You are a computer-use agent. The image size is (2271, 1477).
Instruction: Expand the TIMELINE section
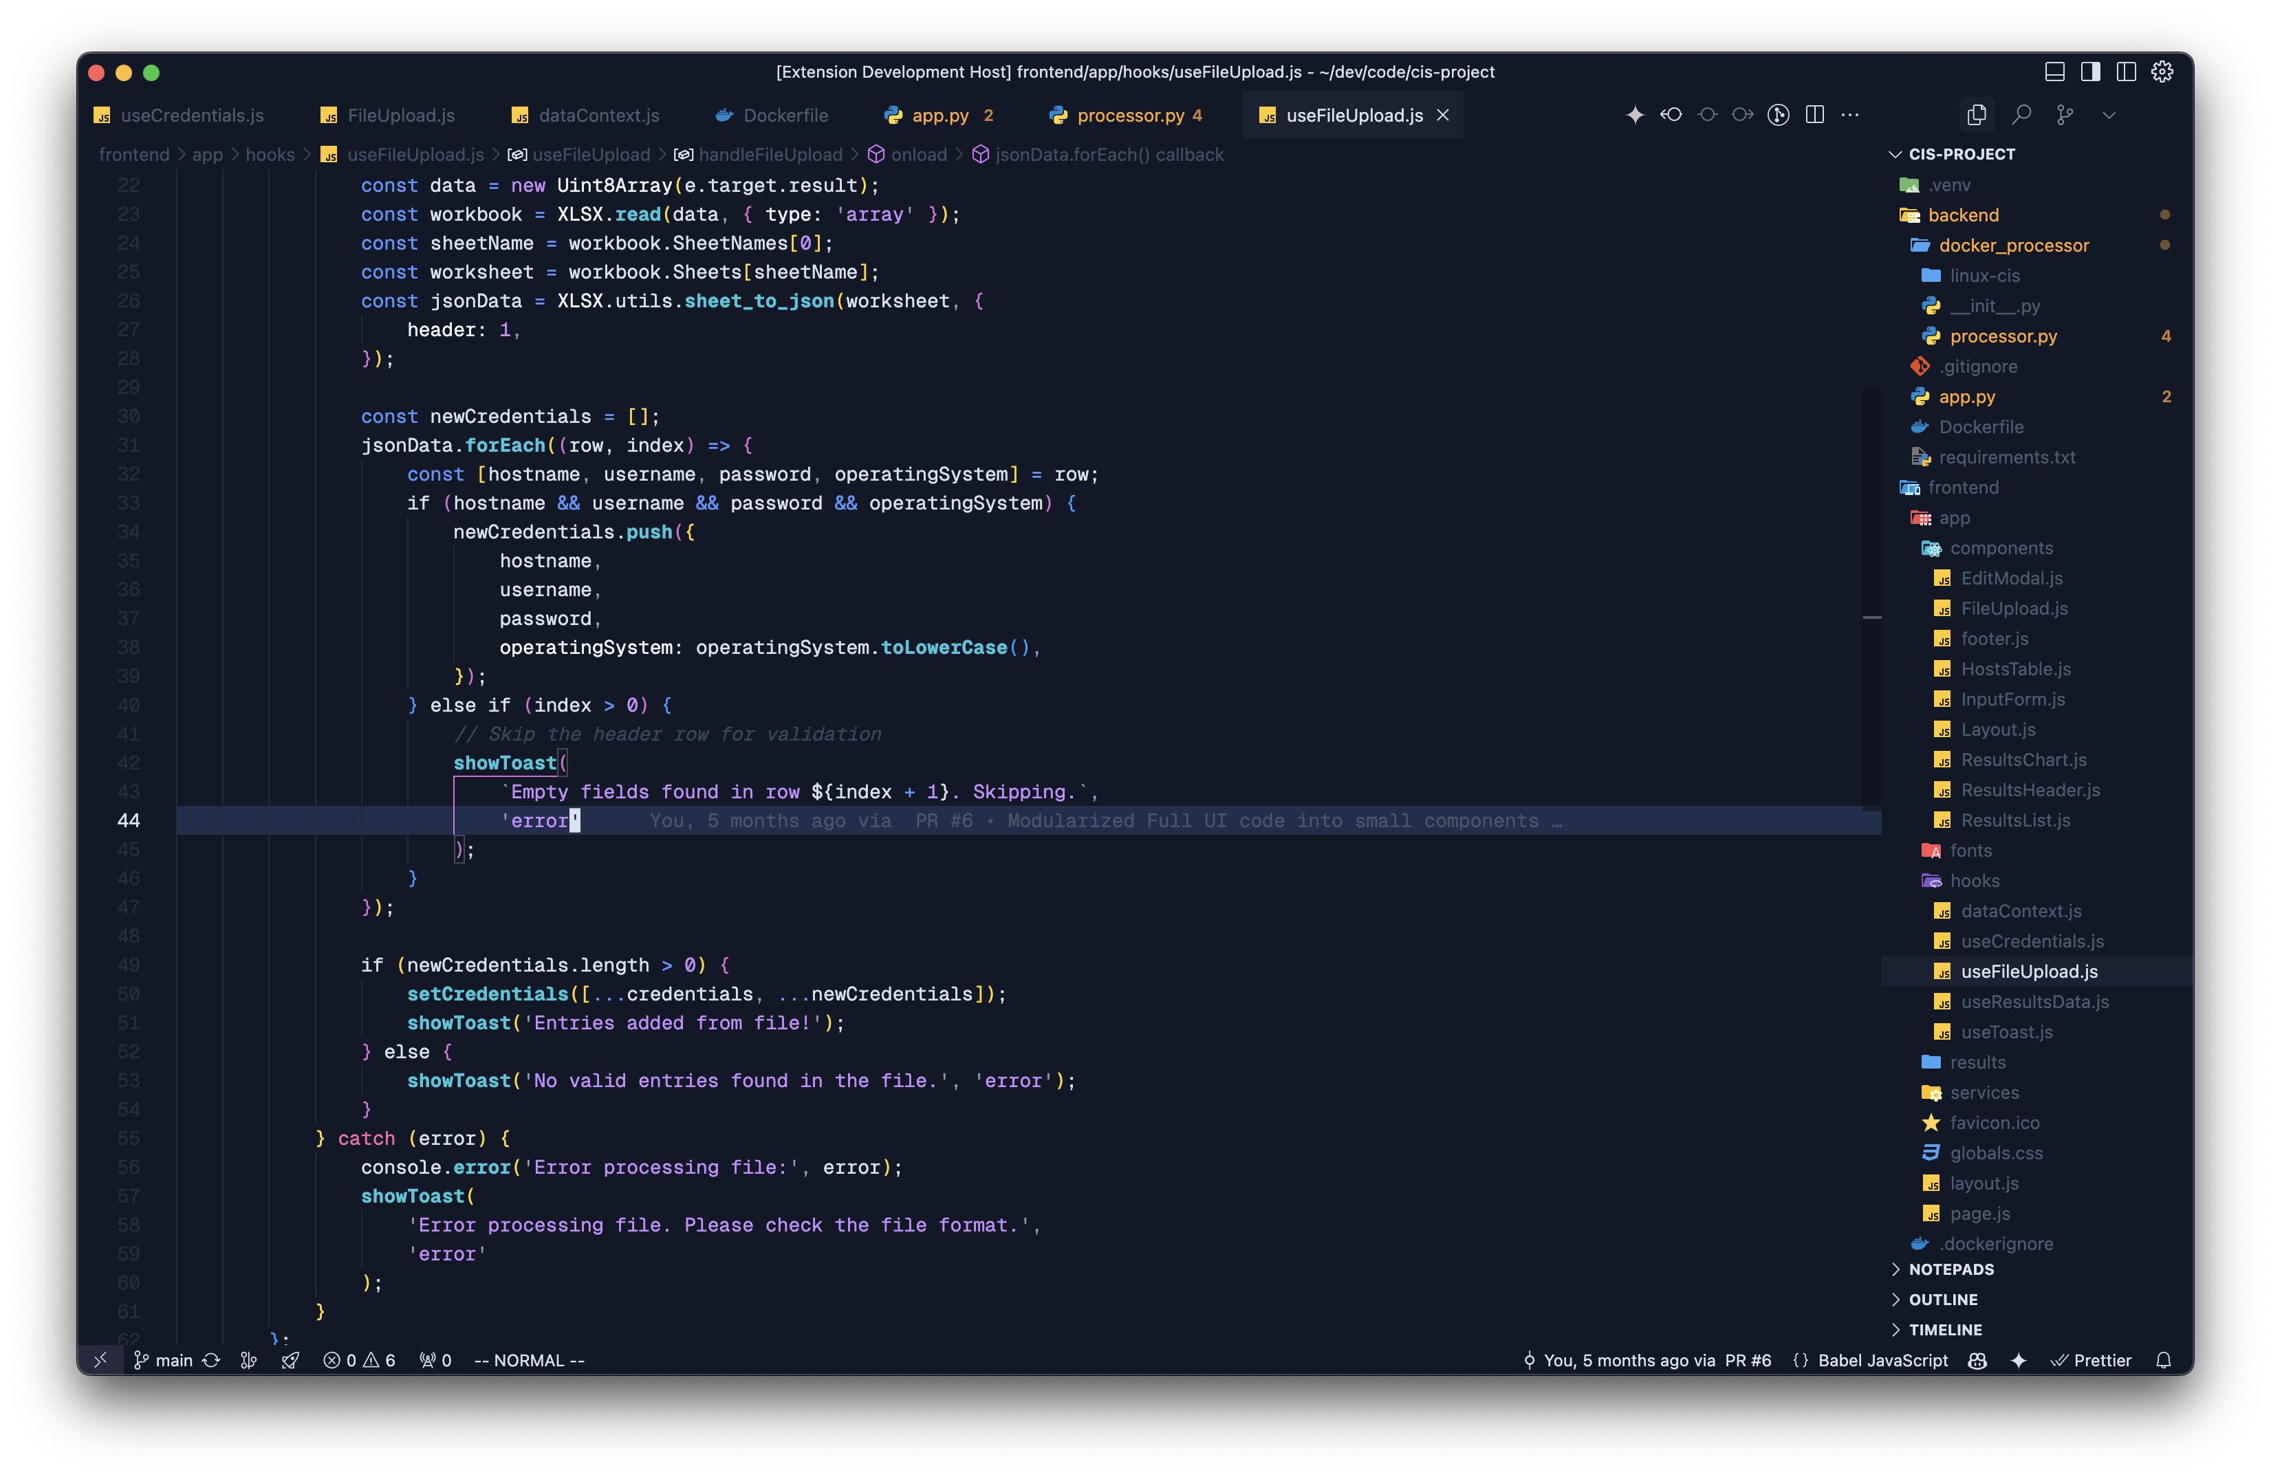(x=1945, y=1330)
